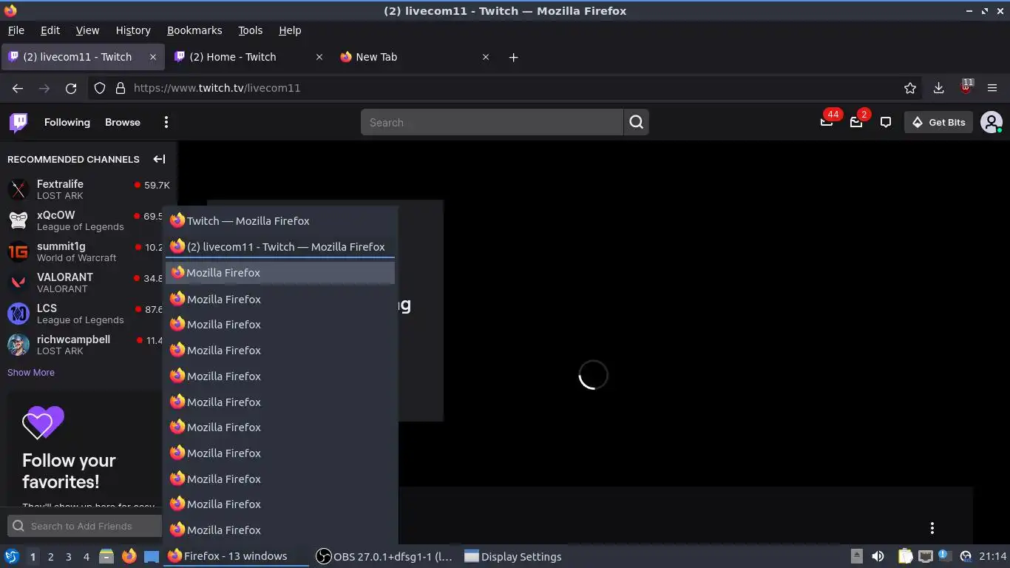
Task: Select '(2) livecom11 - Twitch' window list entry
Action: pos(280,246)
